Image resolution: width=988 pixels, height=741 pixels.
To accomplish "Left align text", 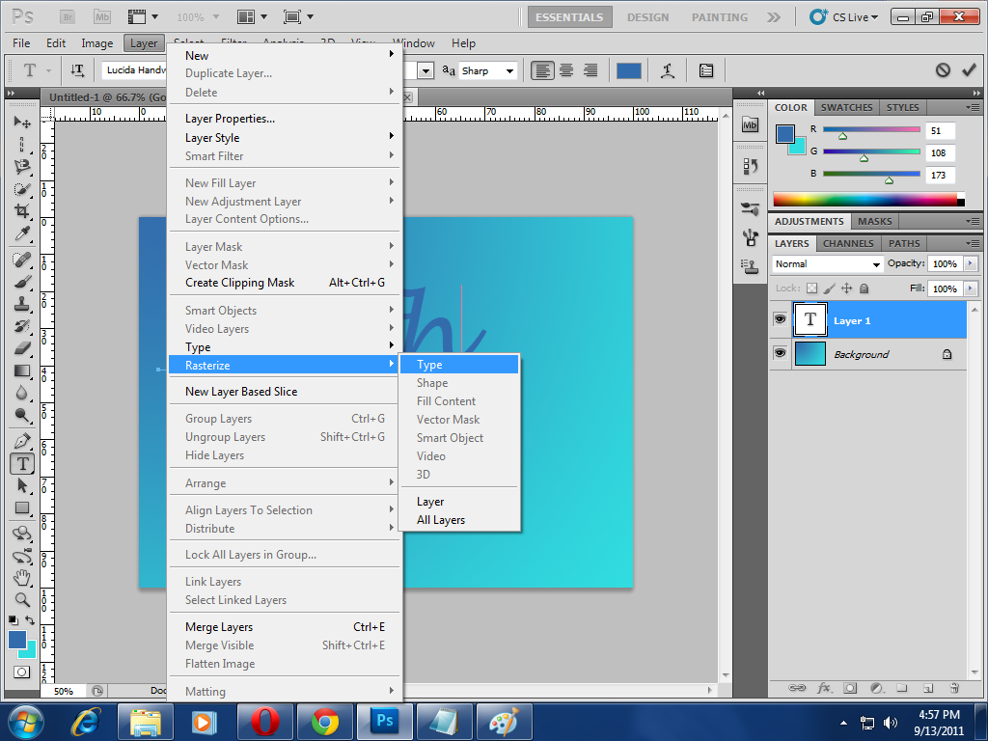I will (542, 70).
